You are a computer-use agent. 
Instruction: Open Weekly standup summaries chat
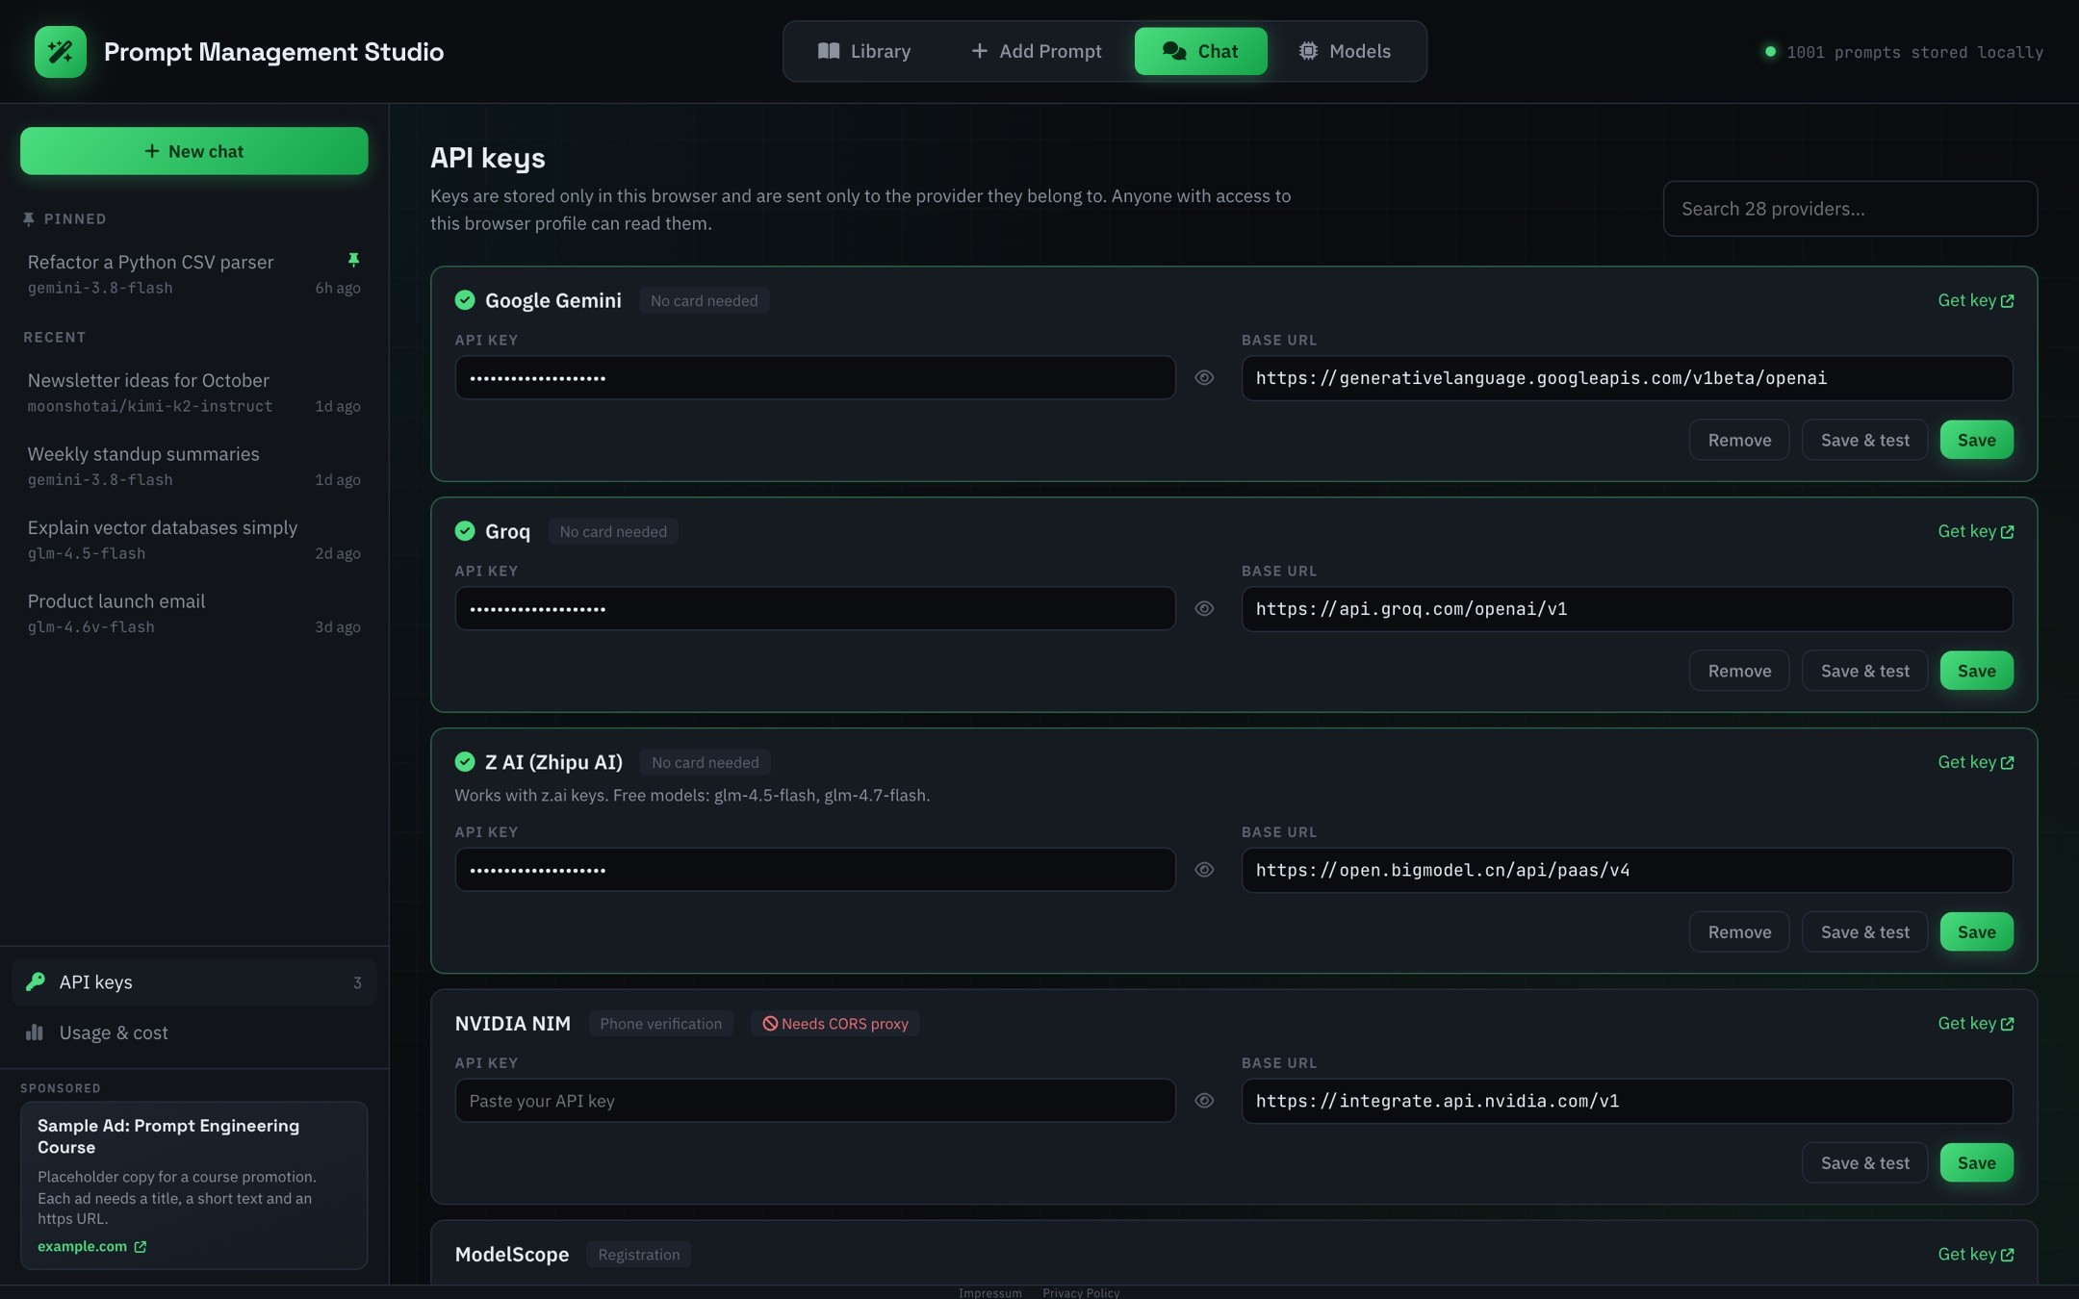[193, 466]
